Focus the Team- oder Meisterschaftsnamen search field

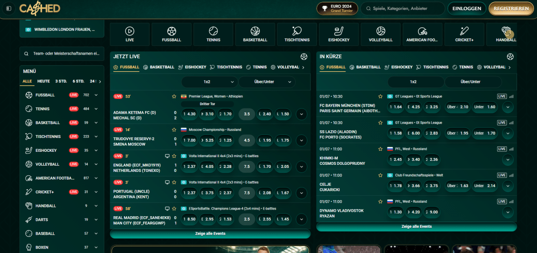[62, 54]
